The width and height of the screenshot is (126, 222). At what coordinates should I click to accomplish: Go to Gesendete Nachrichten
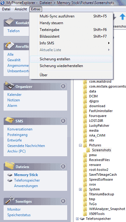pos(26,146)
